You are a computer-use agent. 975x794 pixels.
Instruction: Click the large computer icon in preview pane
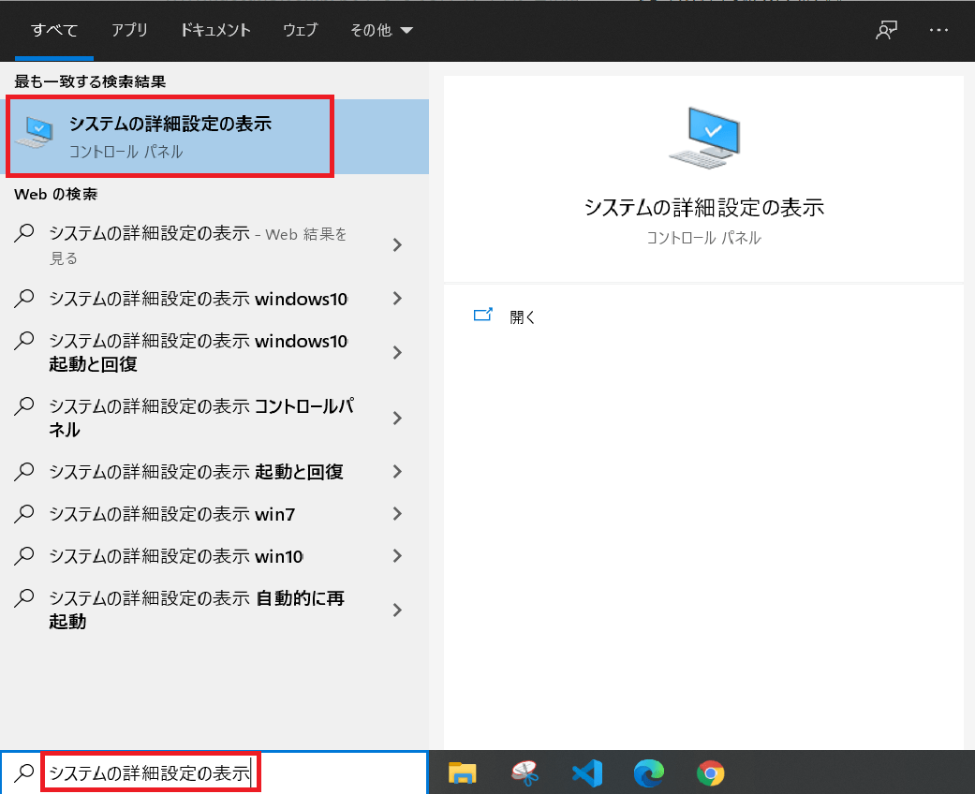pos(704,138)
